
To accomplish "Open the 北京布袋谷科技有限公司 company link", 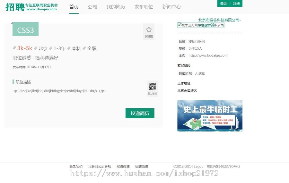I will point(219,20).
